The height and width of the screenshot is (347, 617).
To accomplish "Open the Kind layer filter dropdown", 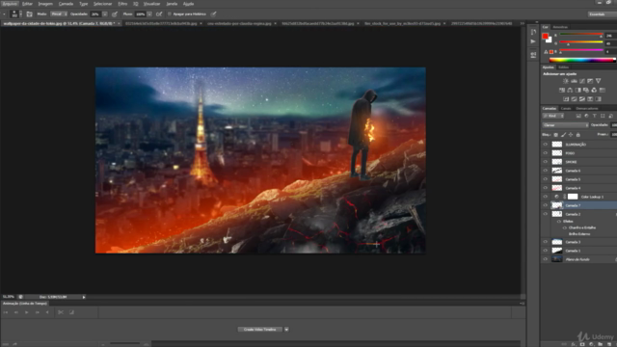I will coord(552,116).
